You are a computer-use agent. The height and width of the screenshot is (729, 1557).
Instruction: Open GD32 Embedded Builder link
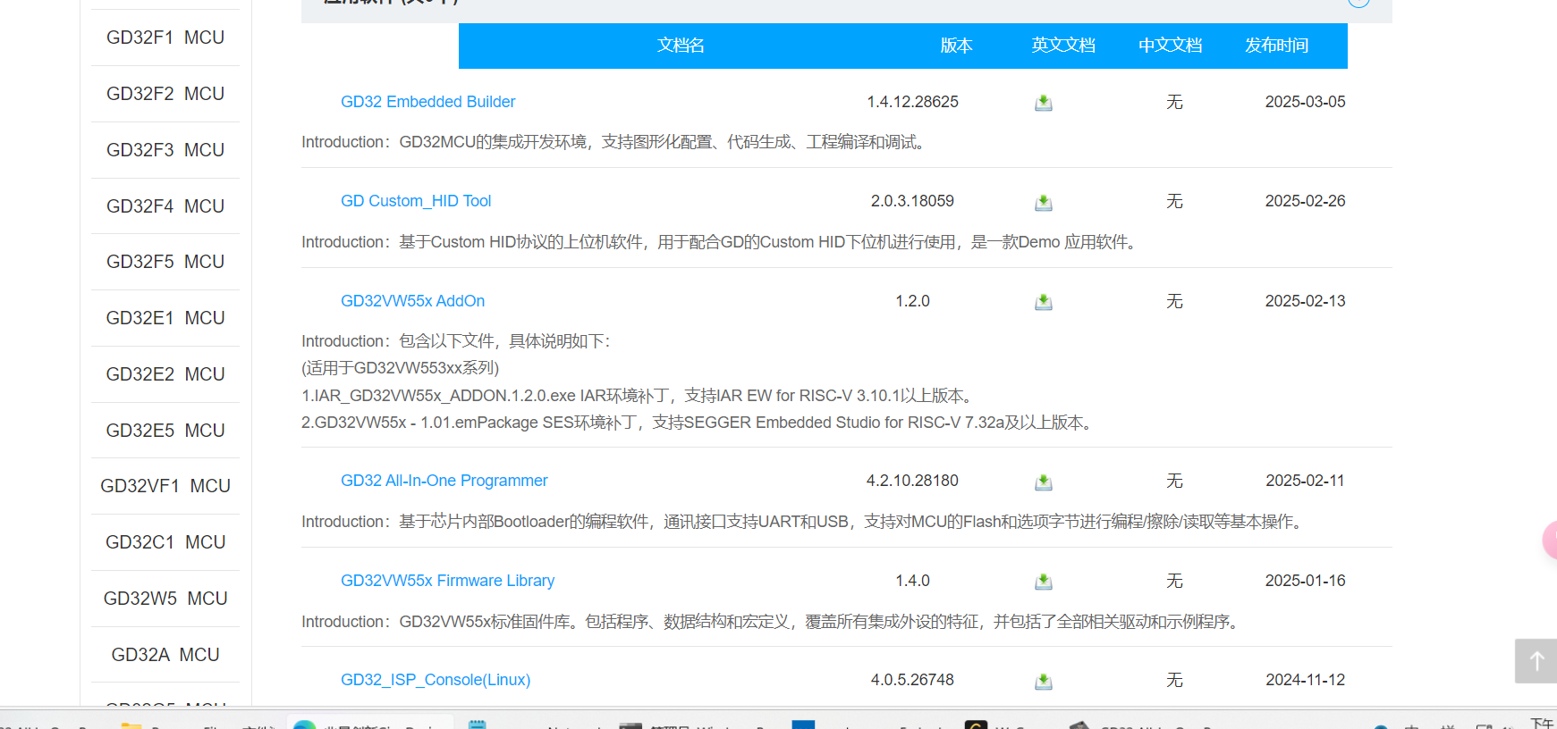pos(427,102)
